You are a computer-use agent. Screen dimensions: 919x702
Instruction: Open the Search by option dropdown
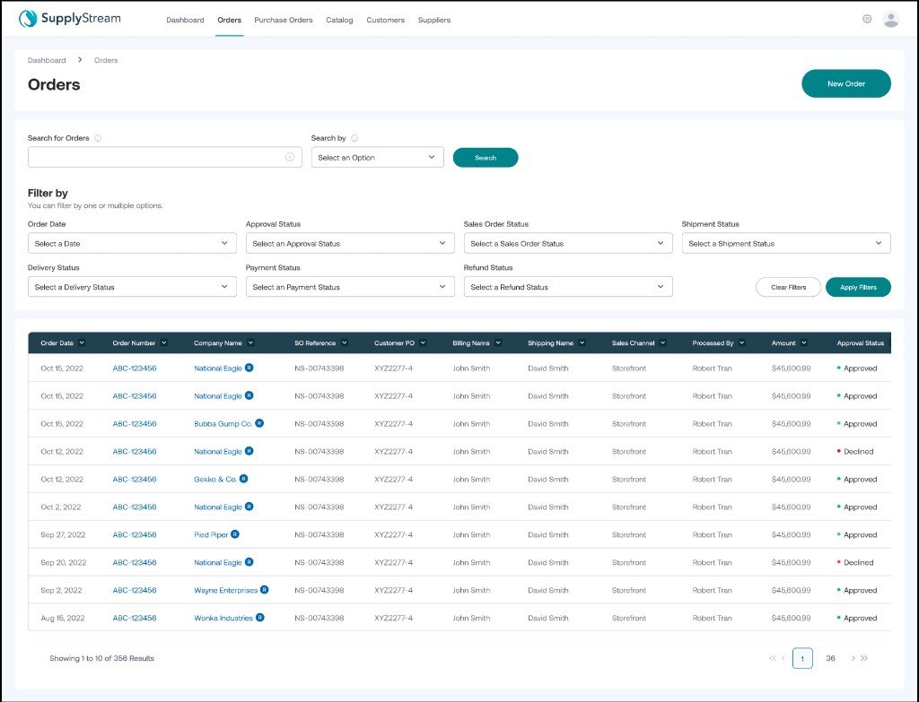378,157
